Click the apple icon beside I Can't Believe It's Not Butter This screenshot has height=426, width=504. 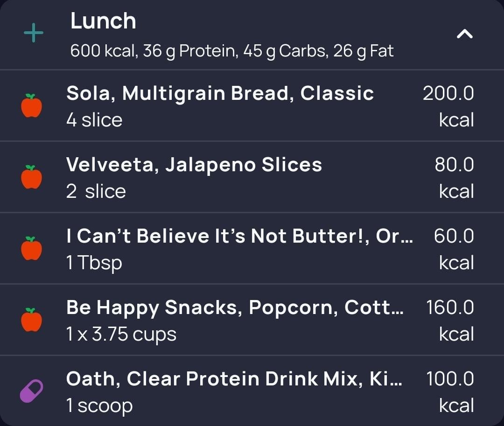[x=32, y=249]
